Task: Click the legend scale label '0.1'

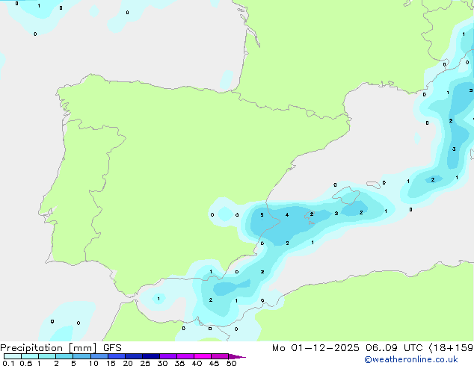Action: [8, 363]
